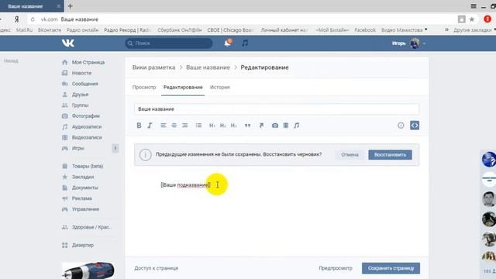Screen dimensions: 496x279
Task: Click the Игры notification badge
Action: (x=115, y=148)
